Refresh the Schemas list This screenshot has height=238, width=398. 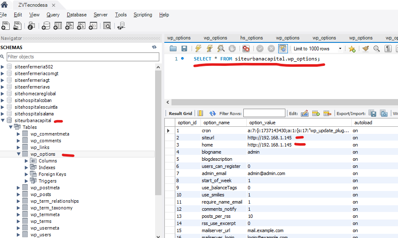154,47
